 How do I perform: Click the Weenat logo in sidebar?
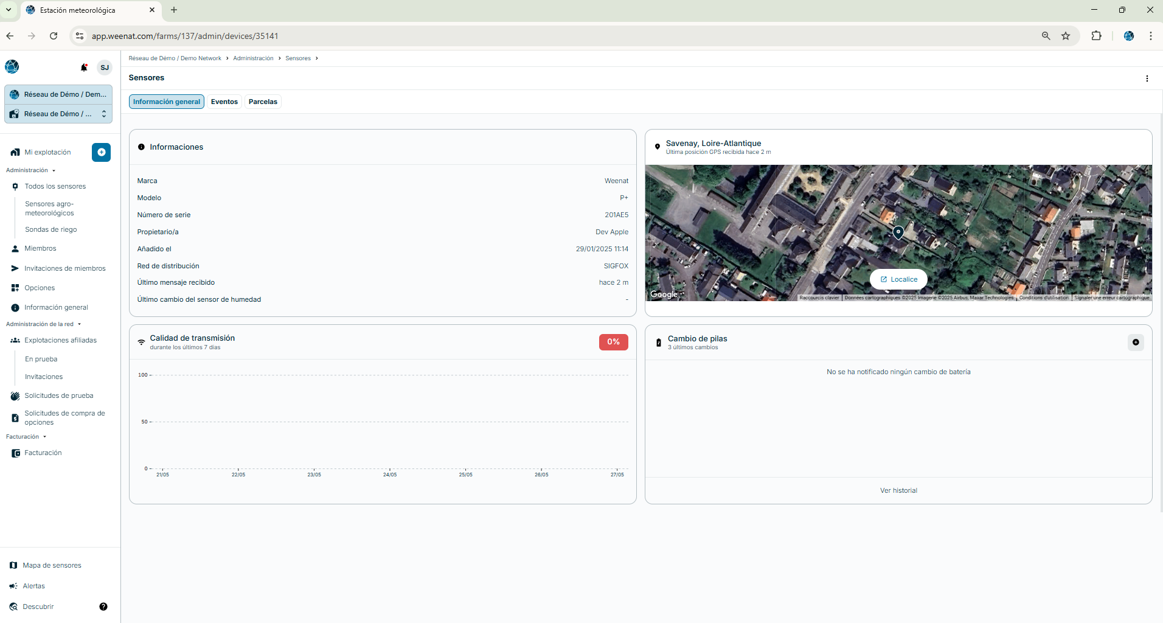point(12,66)
